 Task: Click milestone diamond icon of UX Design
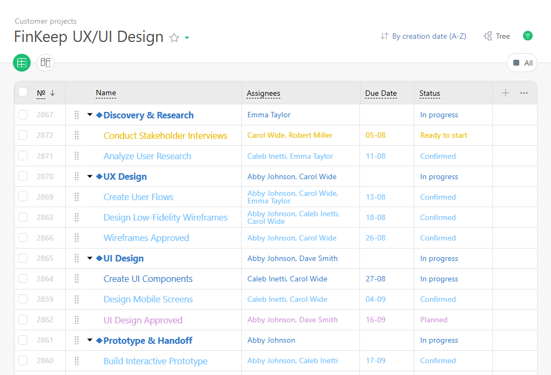99,176
